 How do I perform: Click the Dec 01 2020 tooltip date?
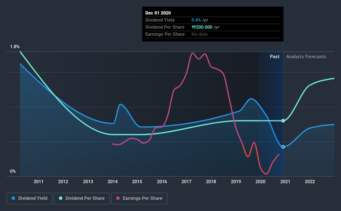point(158,13)
